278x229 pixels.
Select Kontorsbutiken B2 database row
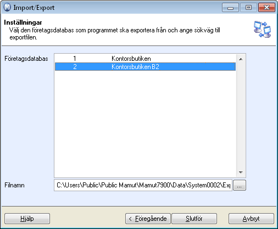tap(145, 66)
